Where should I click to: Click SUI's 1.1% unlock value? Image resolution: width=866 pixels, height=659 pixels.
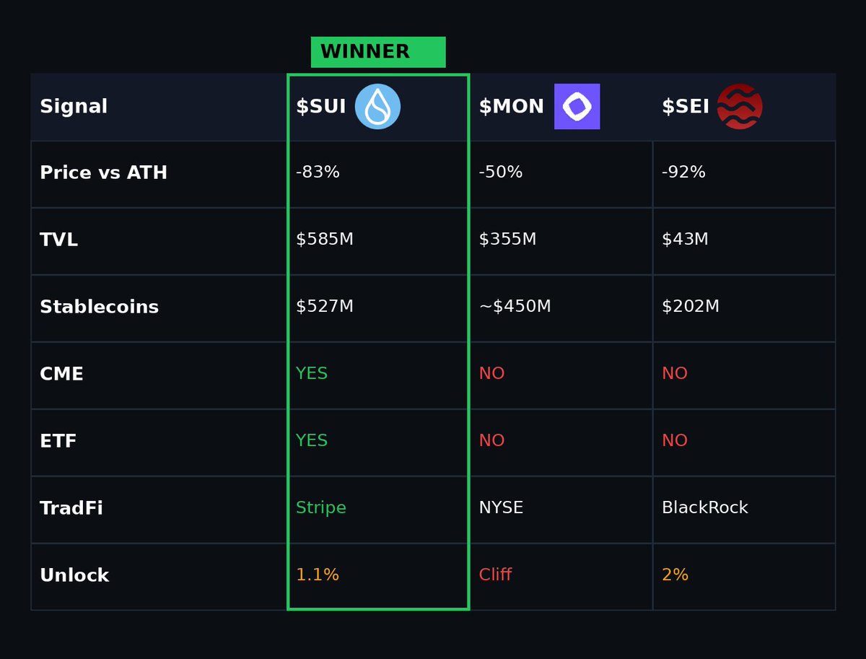point(317,575)
